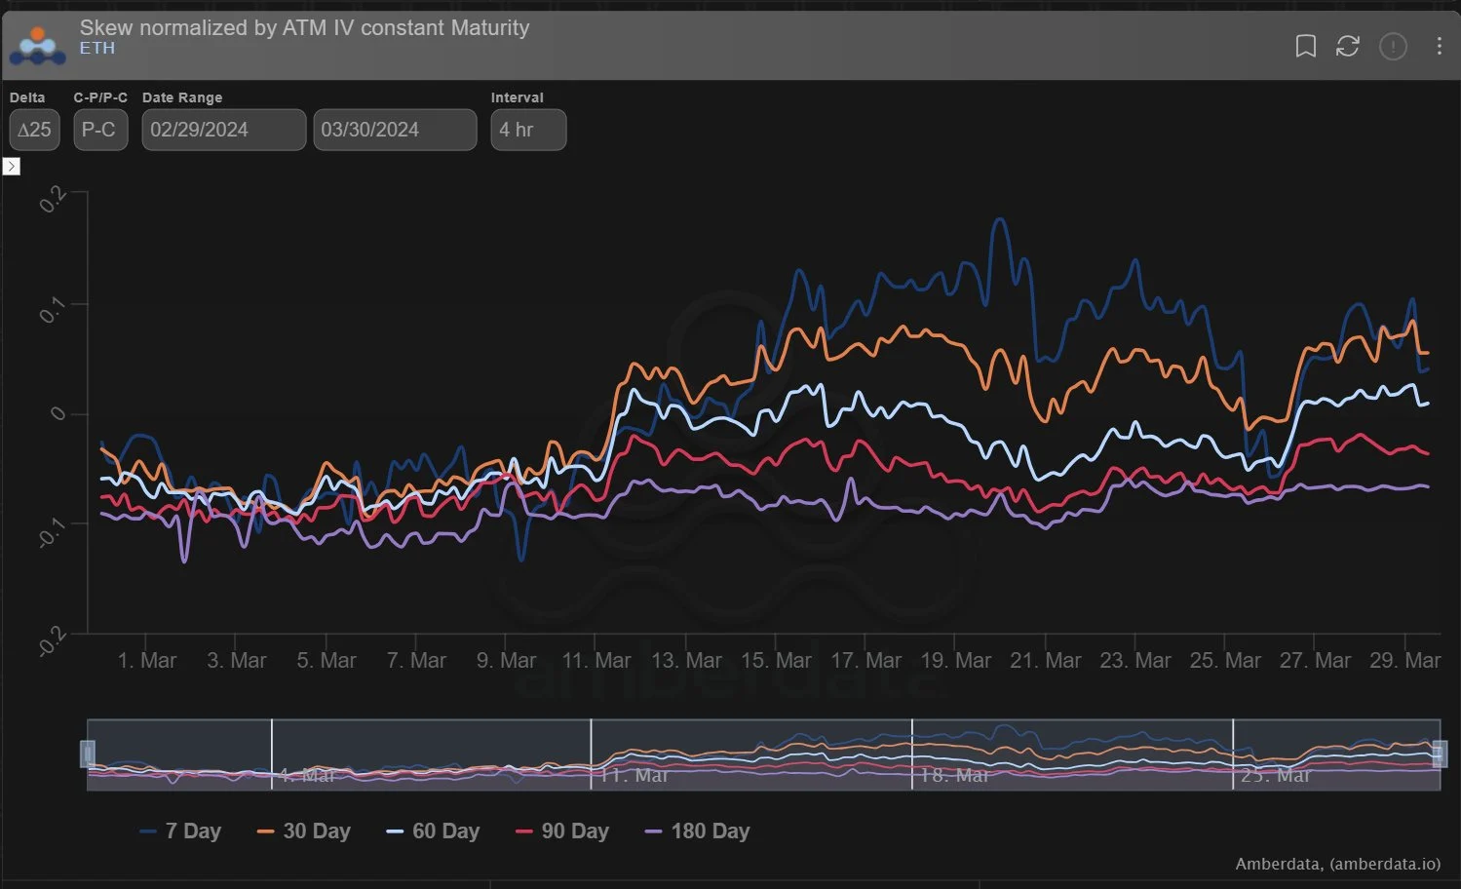Click the 15. Mar x-axis label
This screenshot has height=889, width=1461.
coord(776,661)
